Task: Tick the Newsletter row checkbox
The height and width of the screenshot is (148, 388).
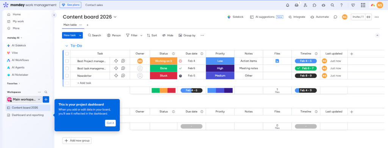Action: [x=67, y=76]
